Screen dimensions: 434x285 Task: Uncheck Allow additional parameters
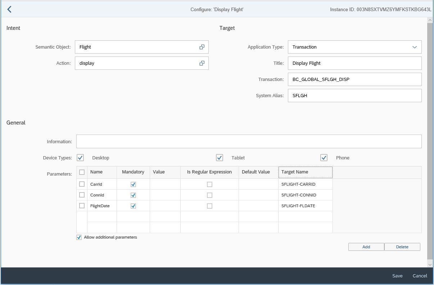pyautogui.click(x=78, y=237)
